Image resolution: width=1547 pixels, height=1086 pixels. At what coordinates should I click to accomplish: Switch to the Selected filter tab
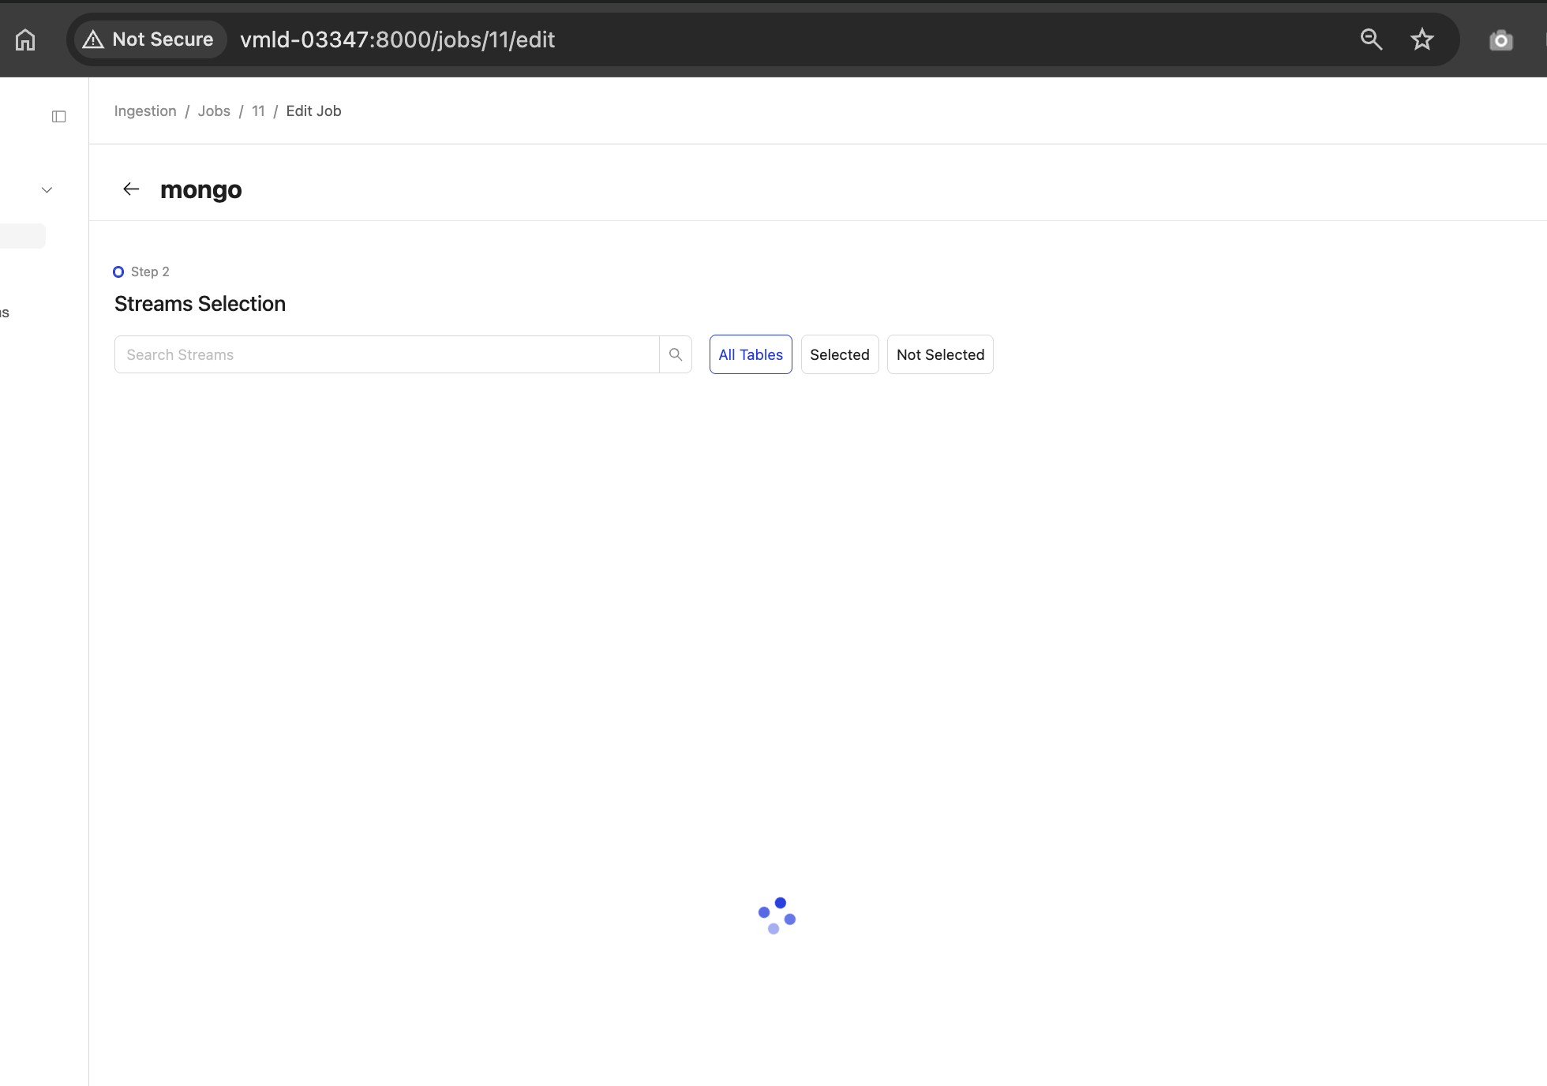(x=840, y=354)
